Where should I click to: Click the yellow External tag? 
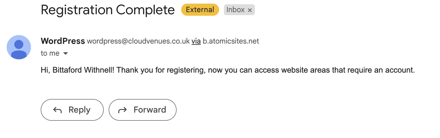pyautogui.click(x=200, y=10)
